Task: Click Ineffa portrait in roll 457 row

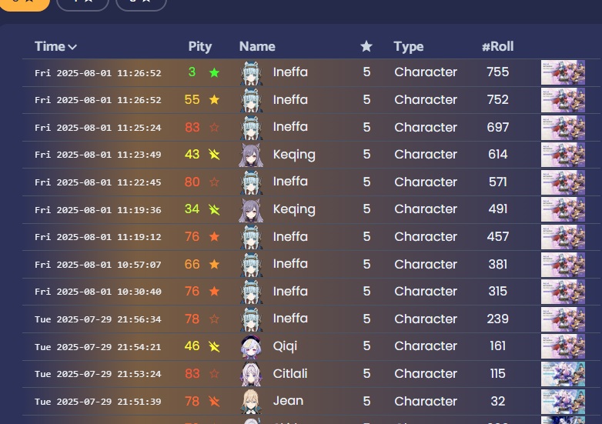Action: pos(252,237)
